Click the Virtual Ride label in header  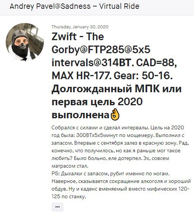[119, 7]
